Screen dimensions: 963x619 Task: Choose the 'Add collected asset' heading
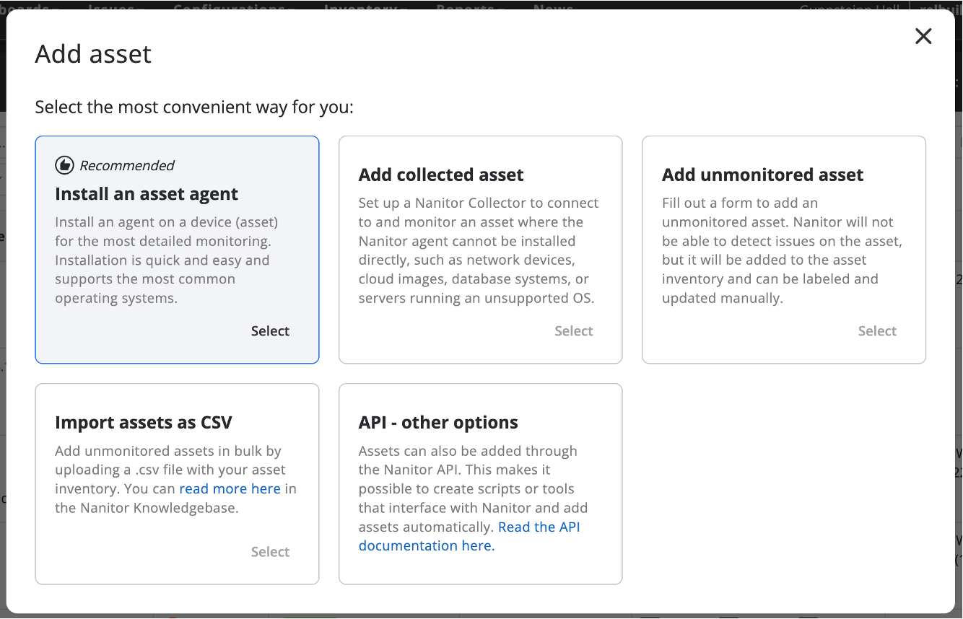tap(441, 175)
